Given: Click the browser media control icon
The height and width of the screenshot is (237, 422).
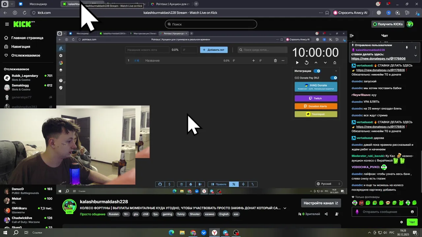Looking at the screenshot, I should [398, 13].
